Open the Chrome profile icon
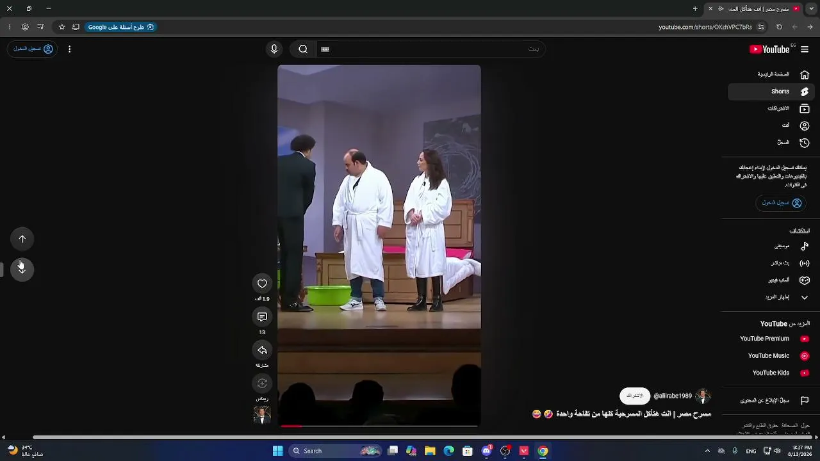Viewport: 820px width, 461px height. tap(25, 27)
